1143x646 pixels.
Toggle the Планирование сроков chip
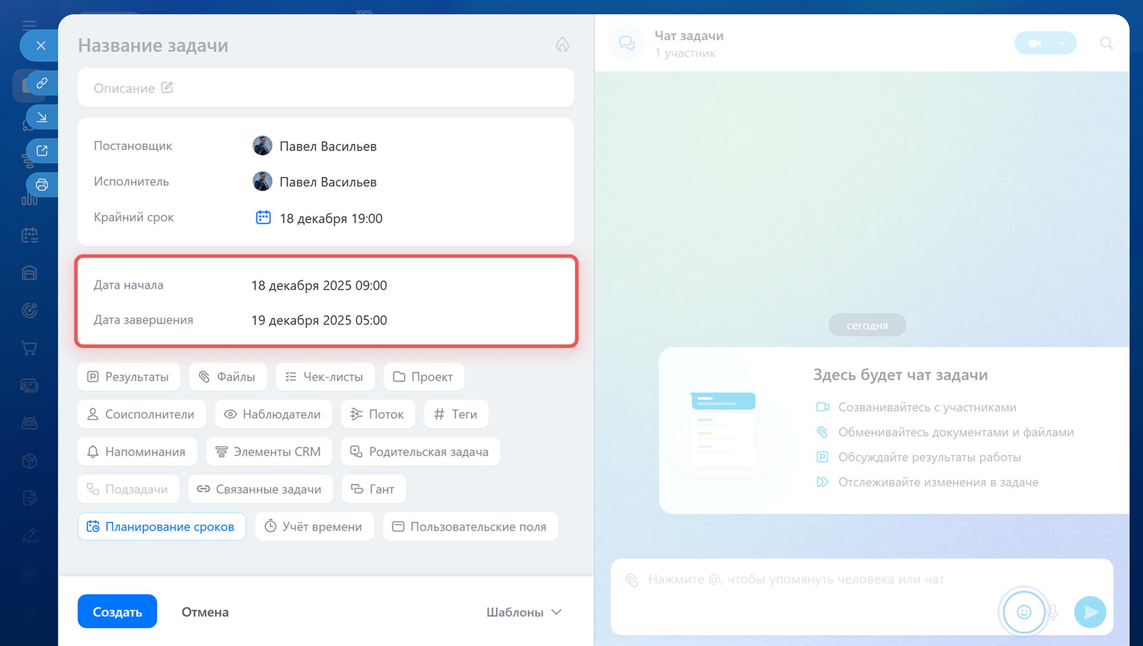pos(162,526)
